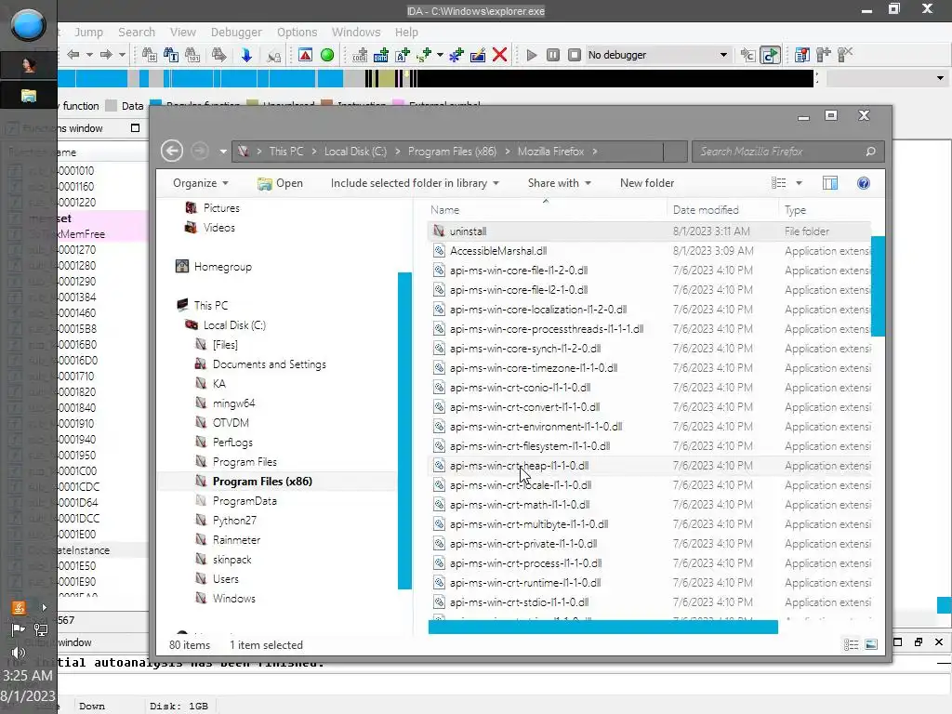This screenshot has height=714, width=952.
Task: Click the clock showing 3:25 AM
Action: click(x=28, y=676)
